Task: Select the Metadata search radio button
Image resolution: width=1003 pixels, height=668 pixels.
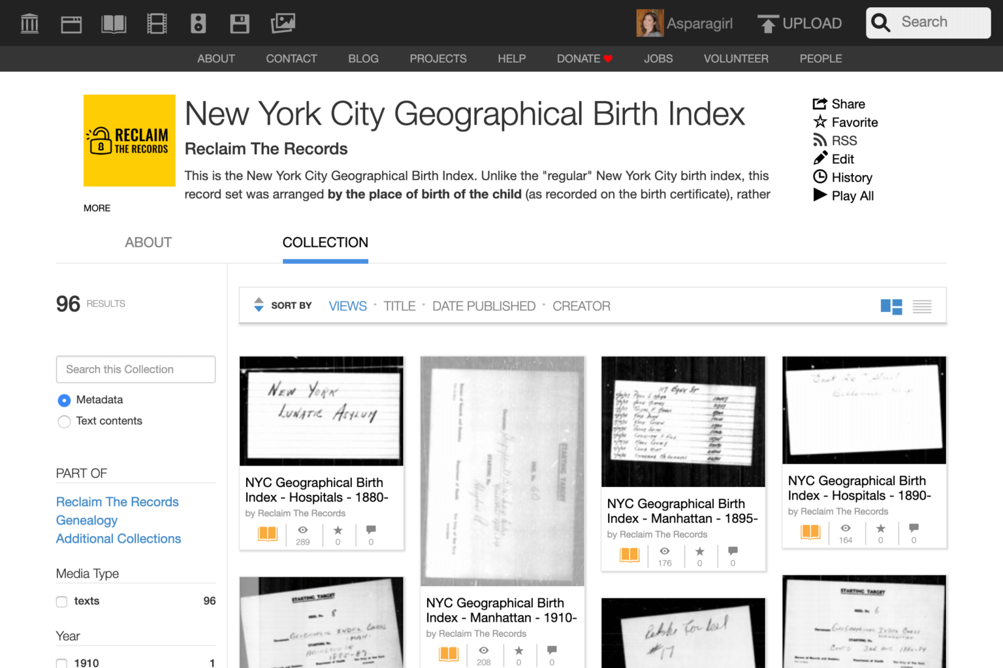Action: 63,400
